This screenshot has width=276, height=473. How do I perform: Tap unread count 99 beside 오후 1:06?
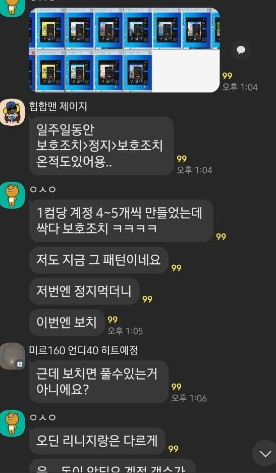176,387
